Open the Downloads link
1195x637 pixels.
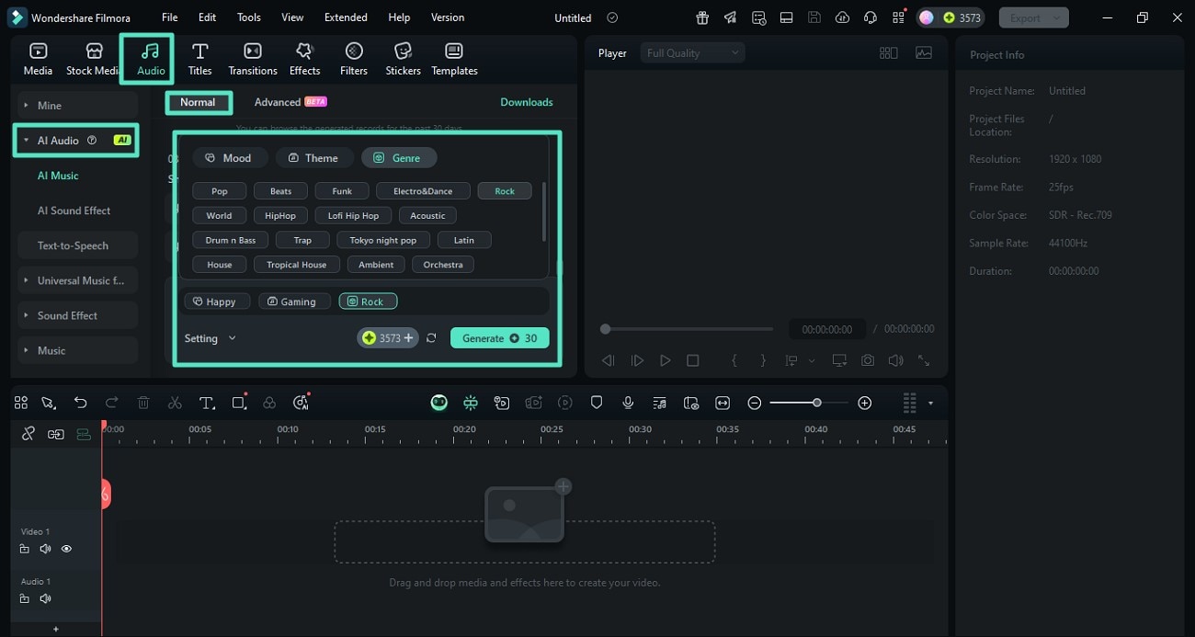click(x=527, y=102)
